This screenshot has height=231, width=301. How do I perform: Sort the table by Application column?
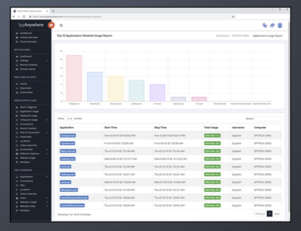pos(80,127)
